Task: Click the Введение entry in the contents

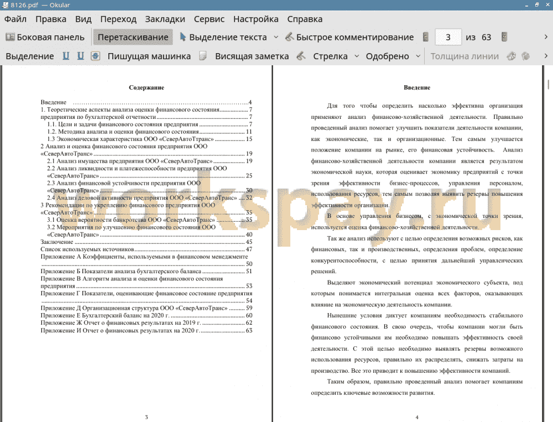Action: (x=147, y=102)
